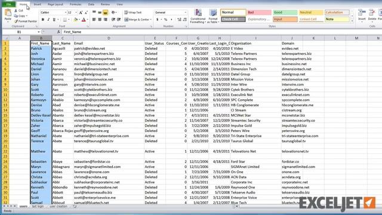This screenshot has width=382, height=215.
Task: Toggle highlighted Bottom Align button
Action: click(105, 13)
